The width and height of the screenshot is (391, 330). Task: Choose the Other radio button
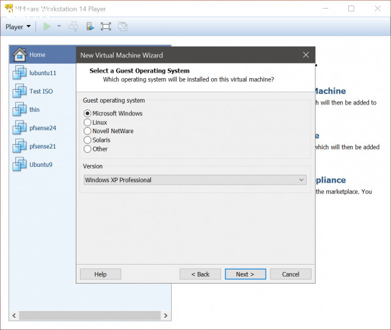(x=87, y=149)
